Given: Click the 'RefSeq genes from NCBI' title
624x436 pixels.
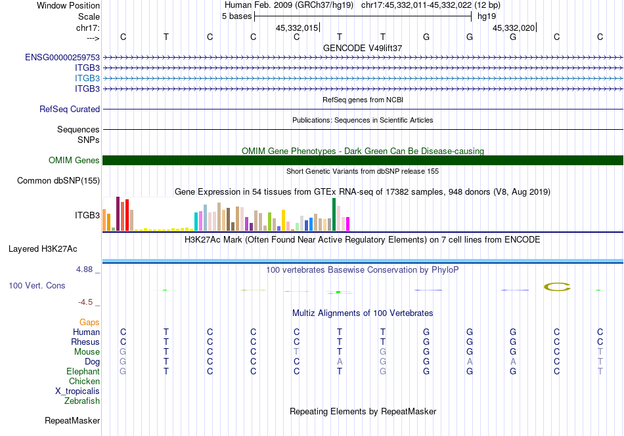Looking at the screenshot, I should (363, 100).
